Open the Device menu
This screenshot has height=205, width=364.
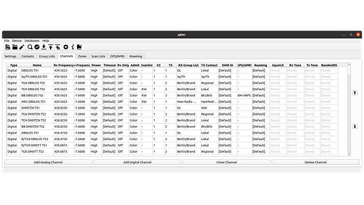click(17, 41)
